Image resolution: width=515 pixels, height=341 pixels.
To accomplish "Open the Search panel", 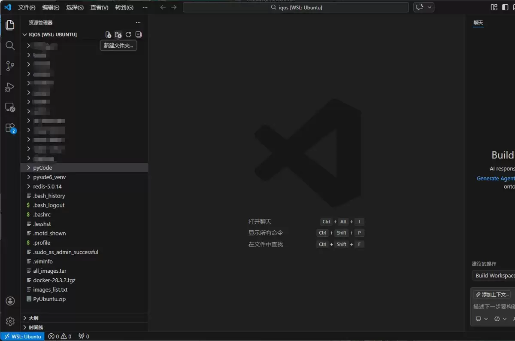I will click(x=10, y=46).
